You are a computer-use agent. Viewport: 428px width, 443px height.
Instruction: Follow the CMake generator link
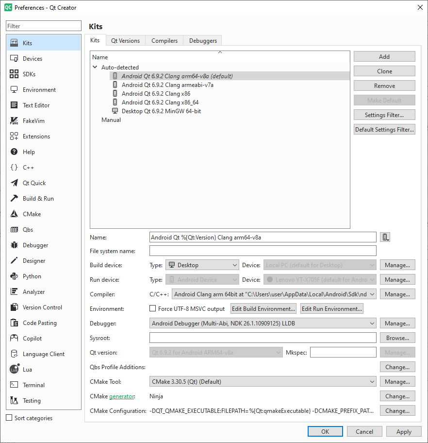121,396
